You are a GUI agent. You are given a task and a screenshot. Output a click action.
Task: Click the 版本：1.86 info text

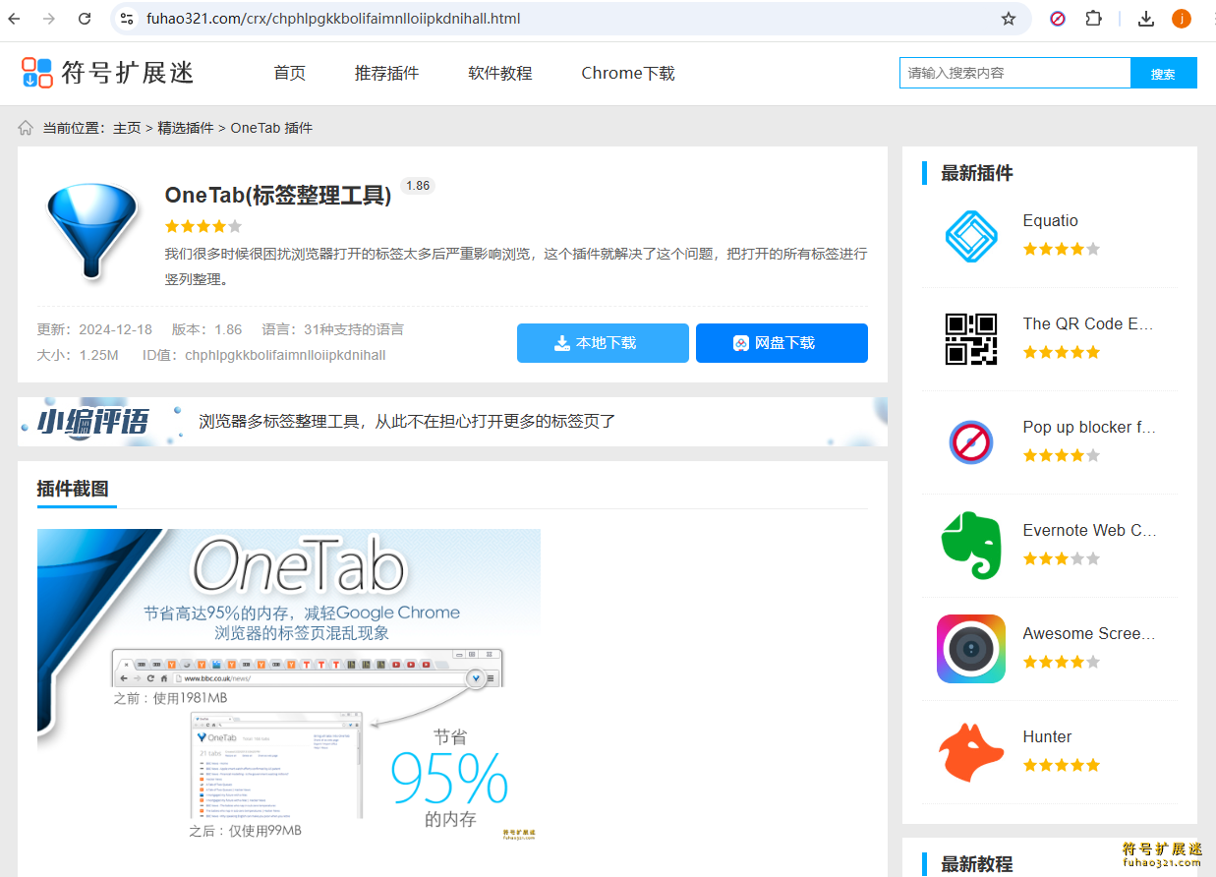click(206, 329)
